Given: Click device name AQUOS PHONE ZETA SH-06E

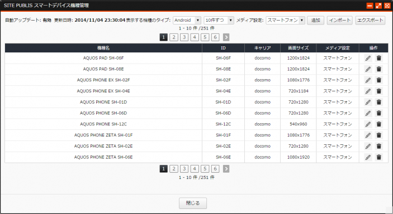Looking at the screenshot, I should (103, 157).
